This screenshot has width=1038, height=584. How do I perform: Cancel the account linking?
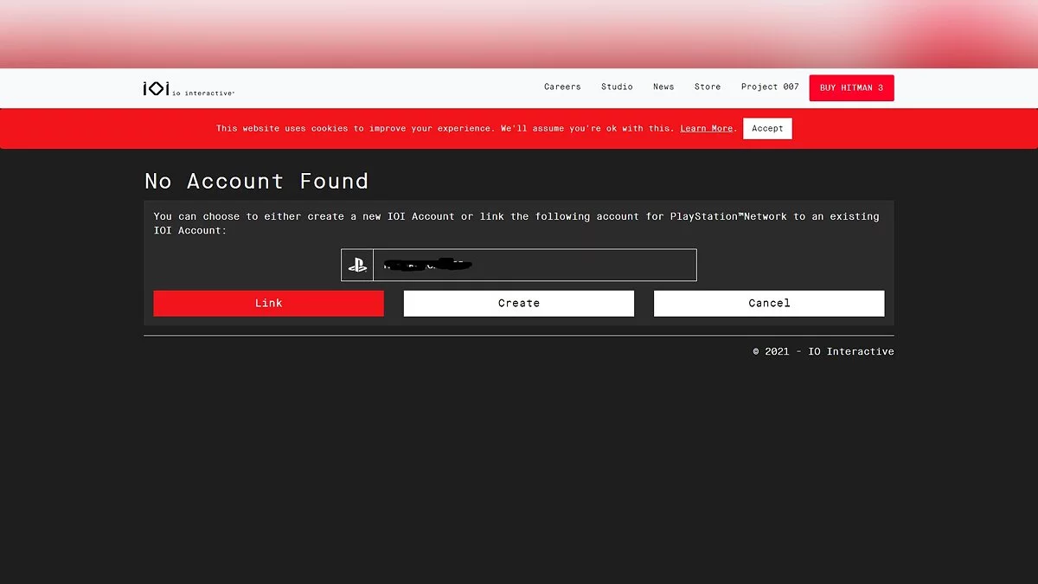(769, 304)
